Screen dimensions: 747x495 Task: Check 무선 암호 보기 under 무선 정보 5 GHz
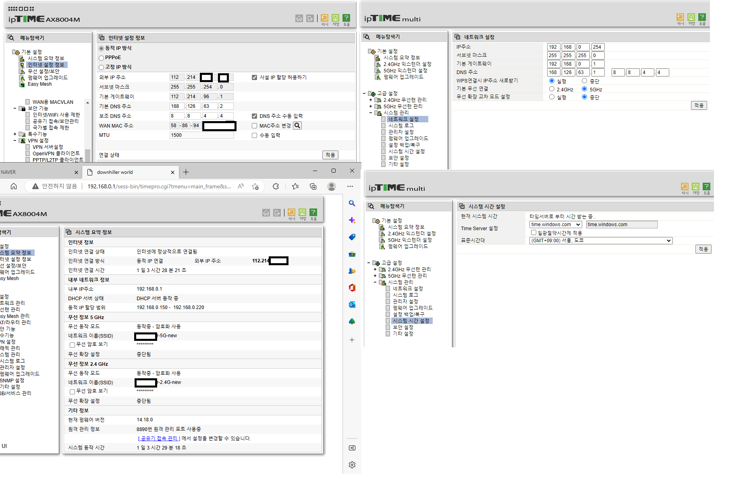(x=72, y=345)
